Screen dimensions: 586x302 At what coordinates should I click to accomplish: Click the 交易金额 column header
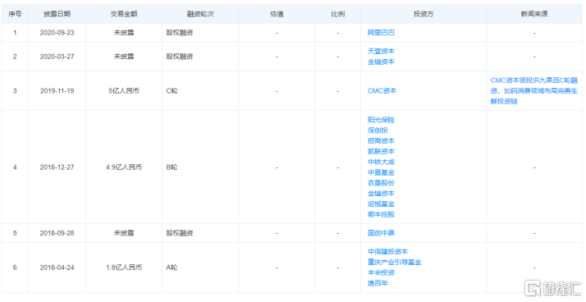tap(124, 14)
